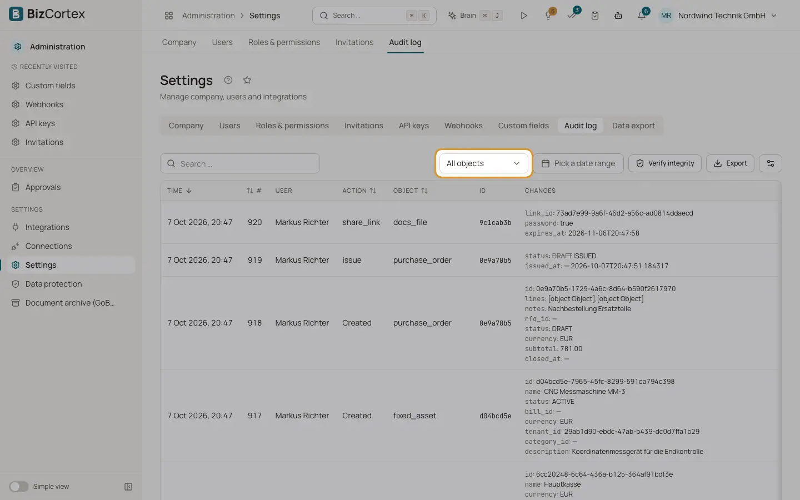Click the global Search box in top bar
The image size is (800, 500).
pos(374,16)
